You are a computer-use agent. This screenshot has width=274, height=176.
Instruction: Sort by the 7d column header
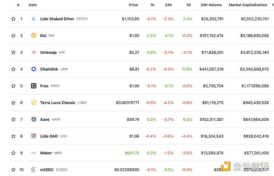(188, 5)
